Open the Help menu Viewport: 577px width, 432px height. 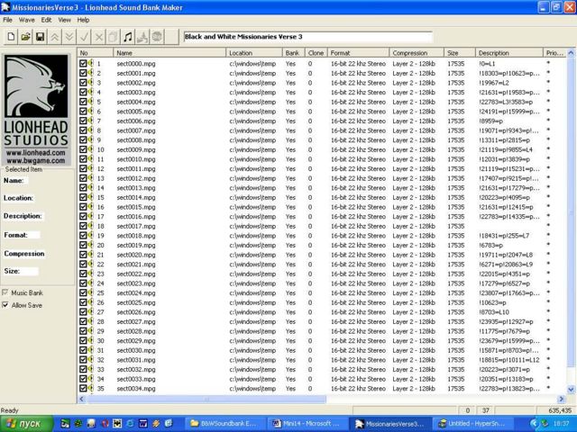point(83,20)
